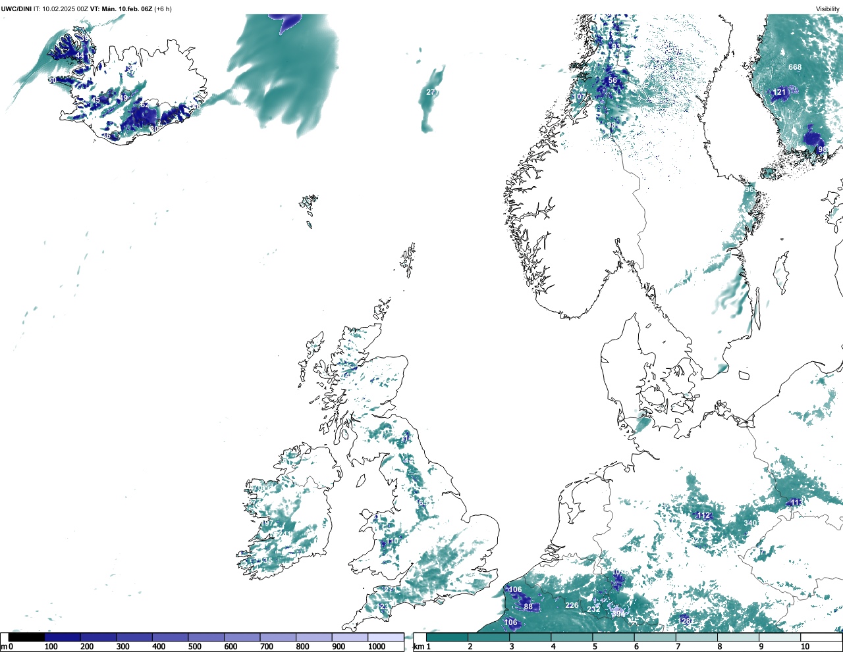Click the initial time '10.02.2025 00Z'
This screenshot has height=652, width=843.
[x=65, y=9]
